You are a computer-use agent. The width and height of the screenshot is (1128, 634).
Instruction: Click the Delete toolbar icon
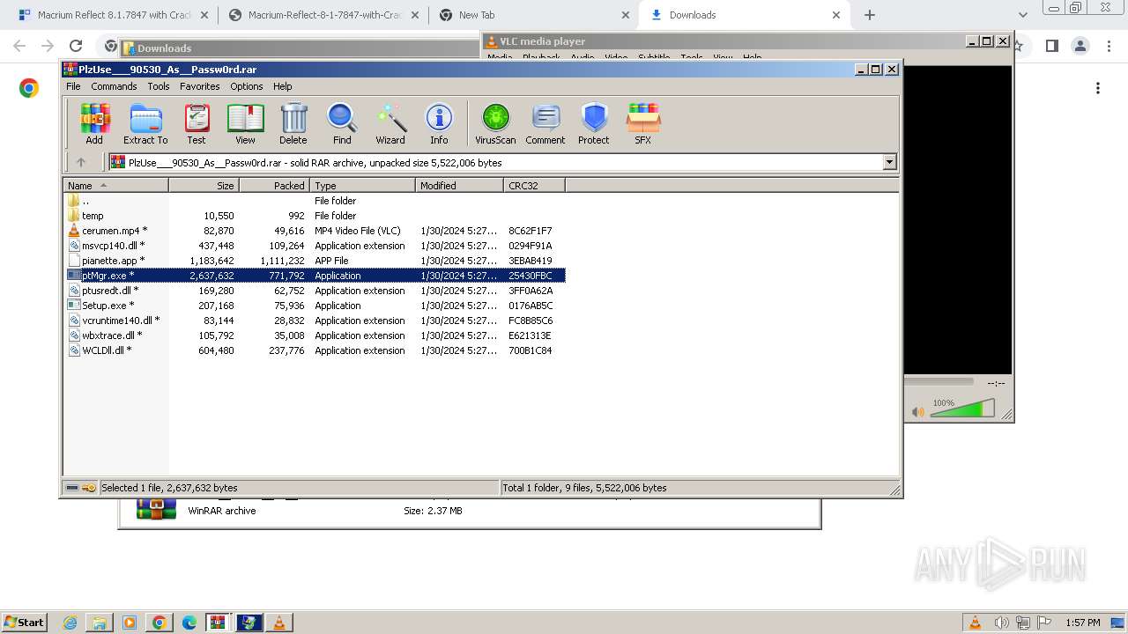293,123
